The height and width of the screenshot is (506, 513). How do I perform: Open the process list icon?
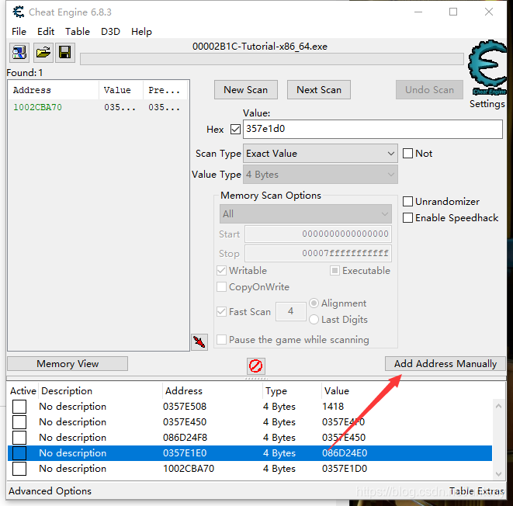pos(19,53)
